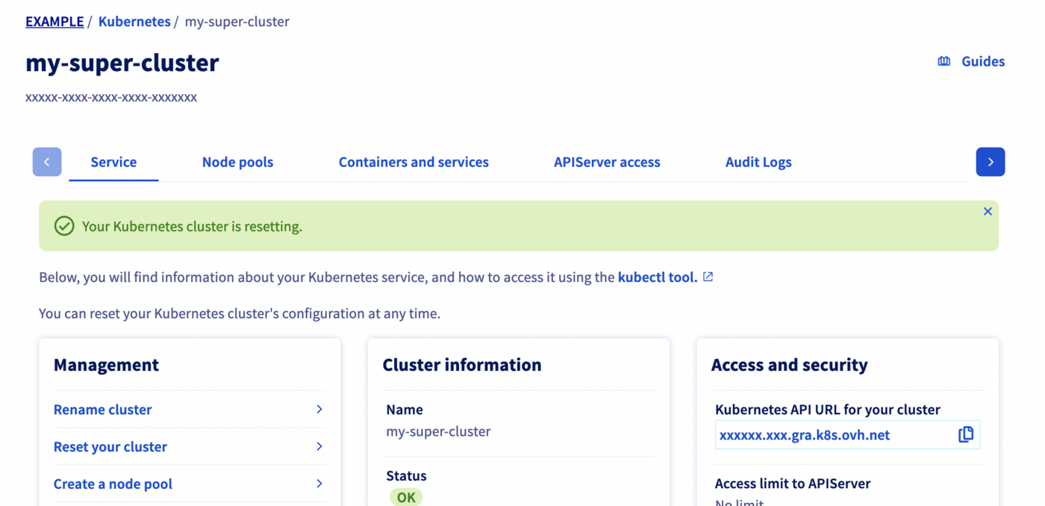Open the Audit Logs tab
The height and width of the screenshot is (506, 1045).
coord(758,162)
